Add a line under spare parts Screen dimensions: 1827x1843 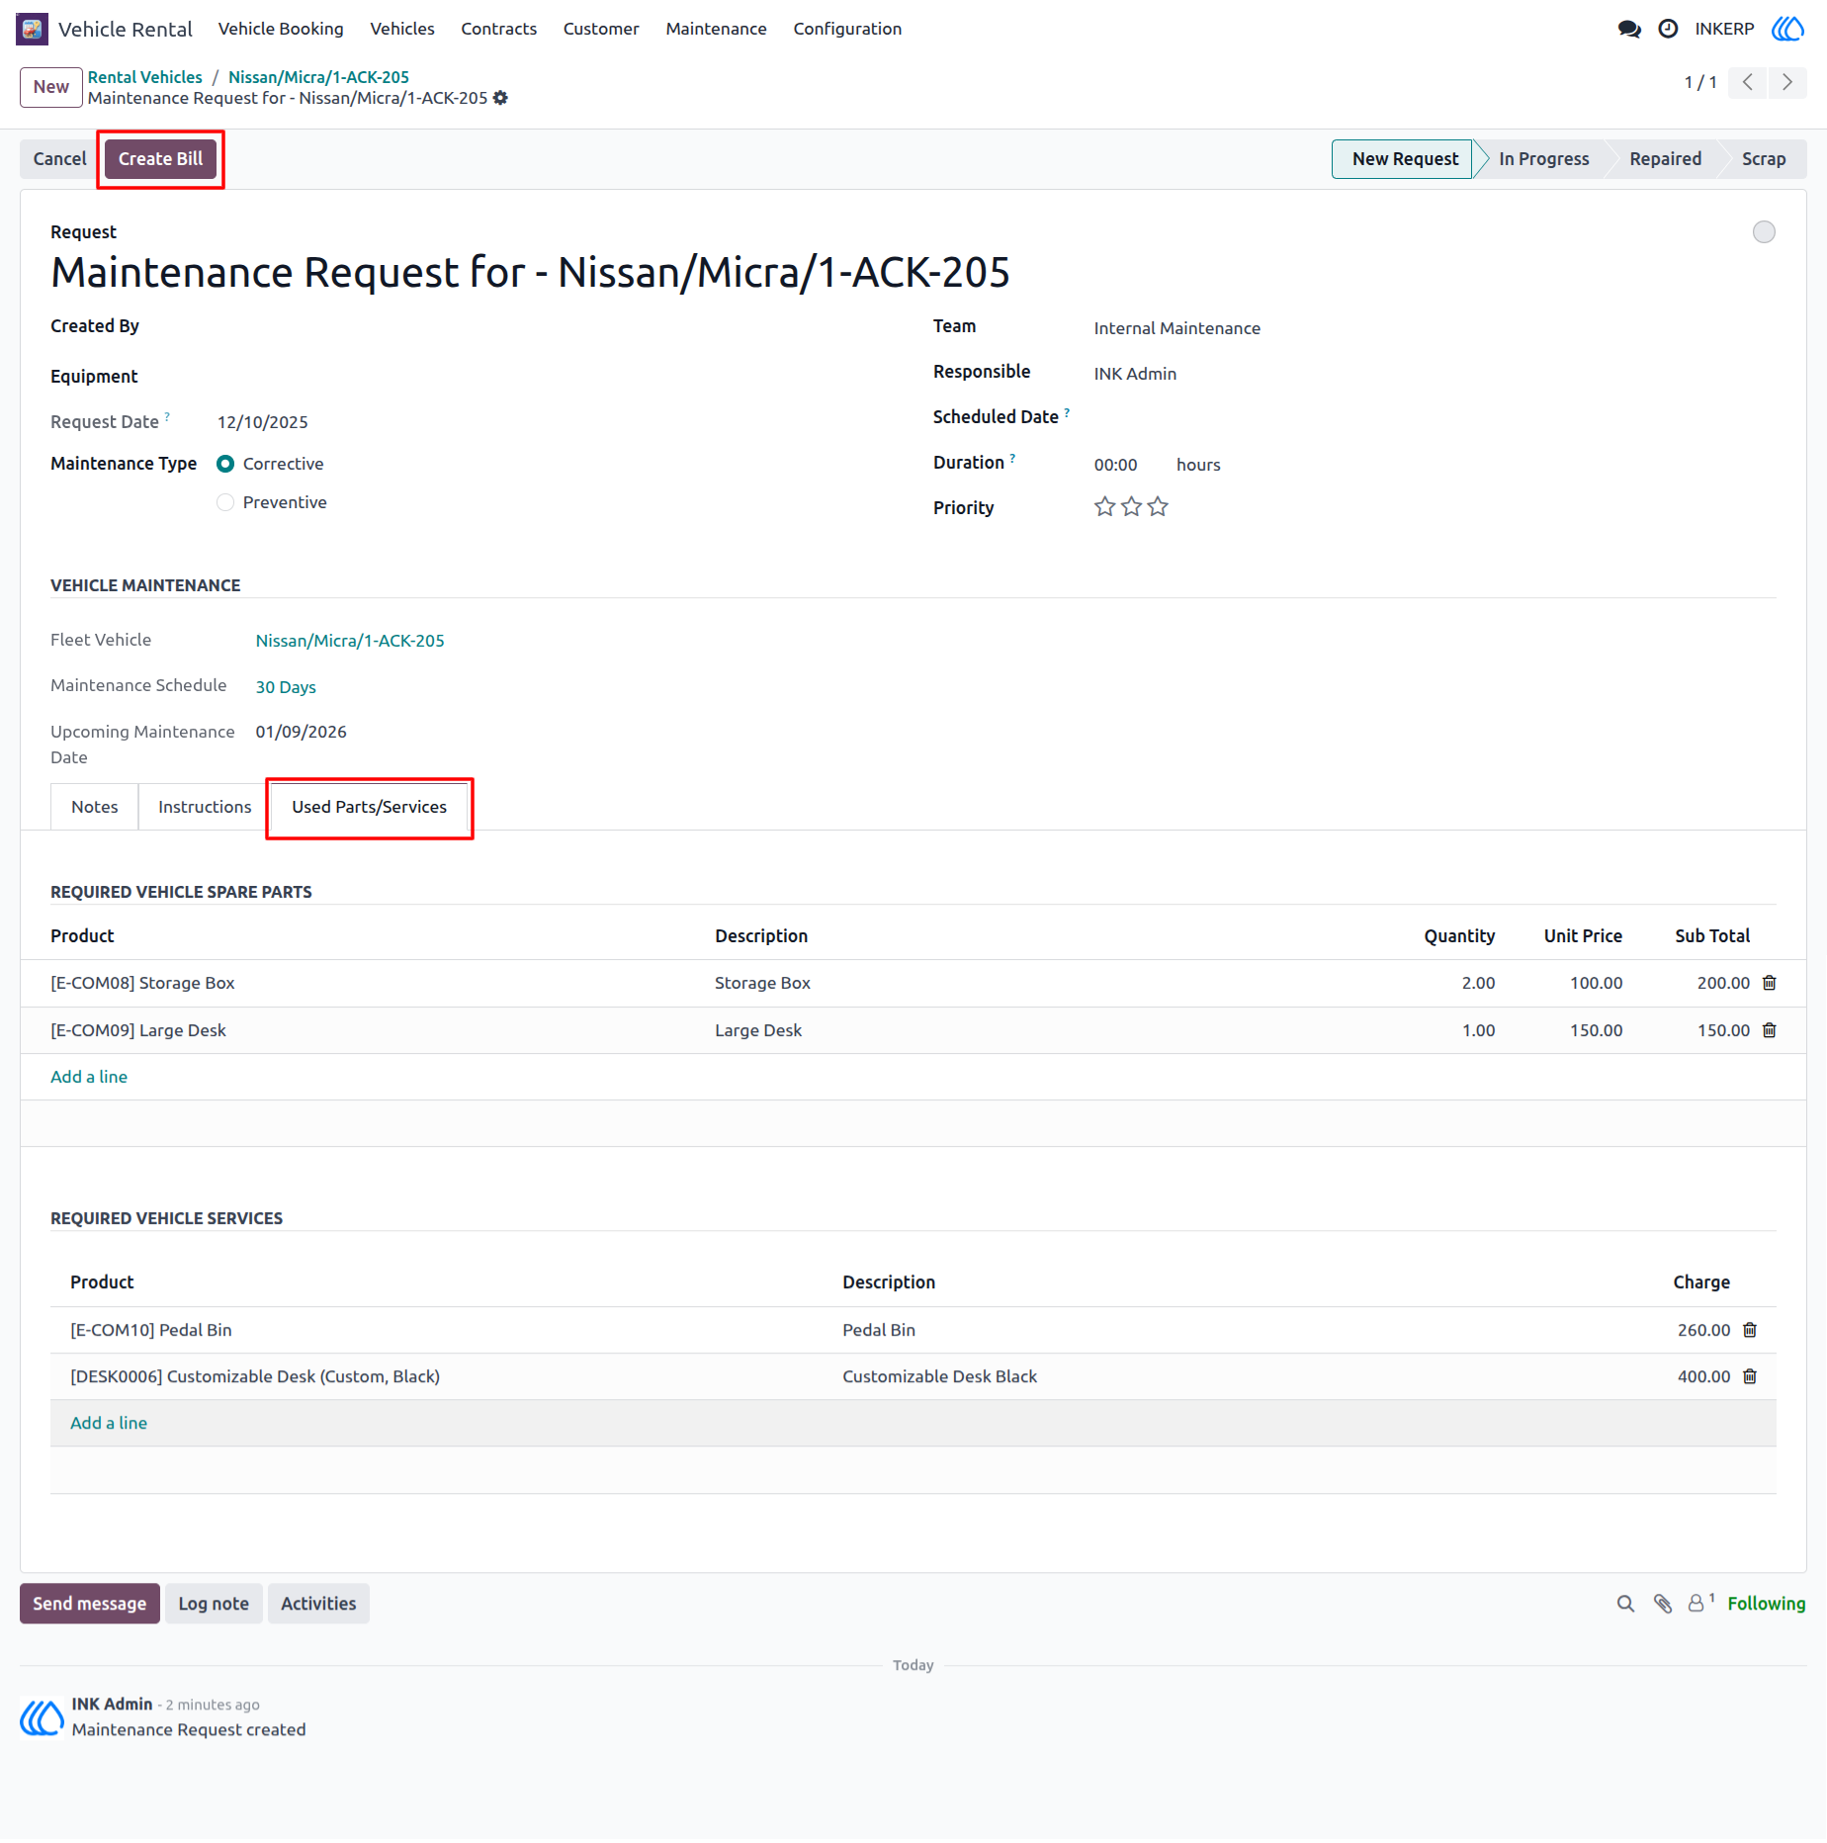coord(89,1077)
